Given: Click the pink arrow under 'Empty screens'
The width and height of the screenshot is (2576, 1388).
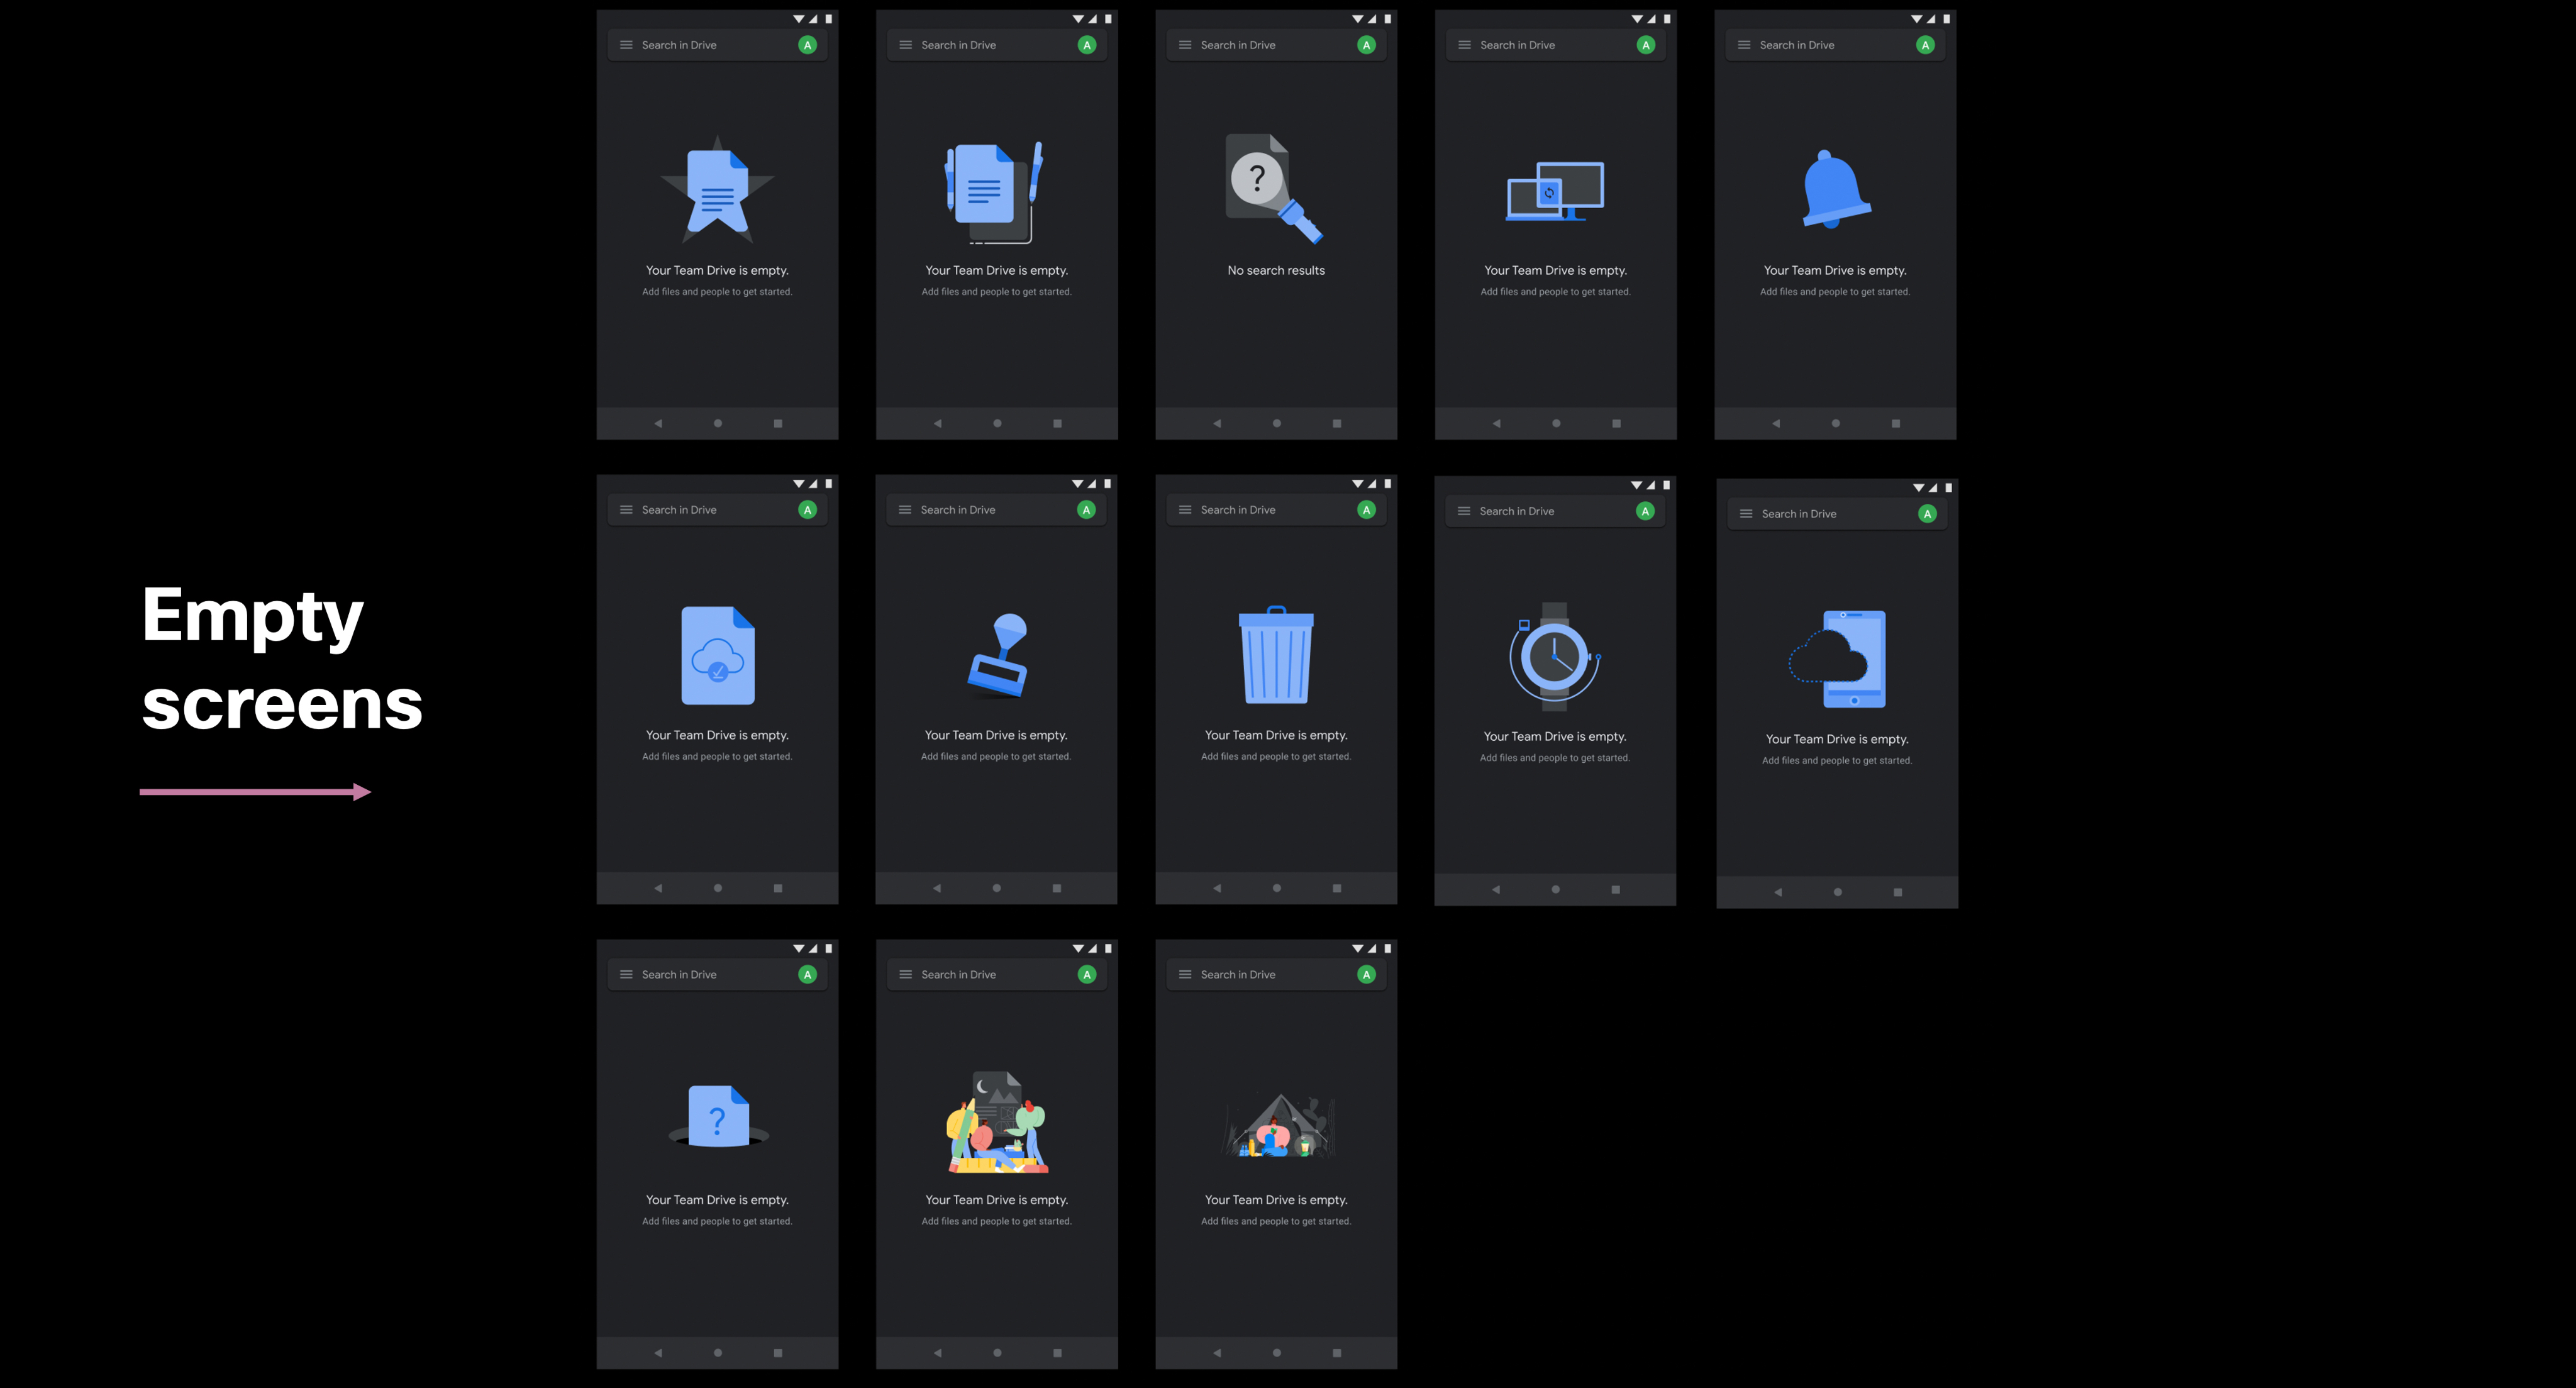Looking at the screenshot, I should click(255, 792).
